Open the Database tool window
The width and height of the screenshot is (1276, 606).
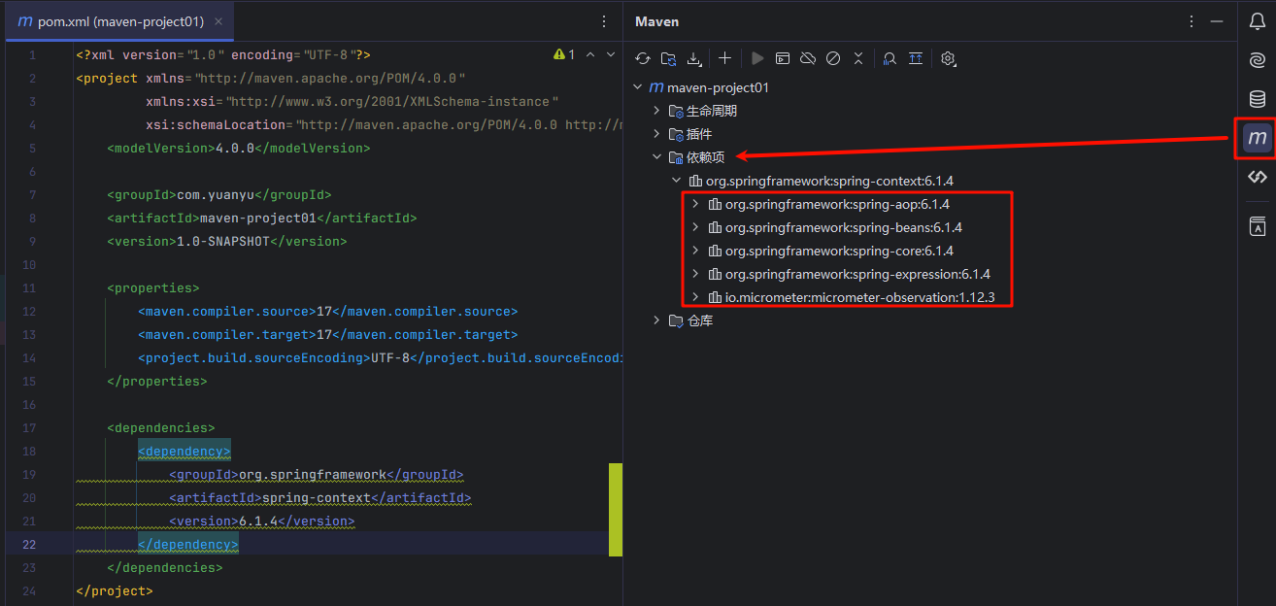point(1257,99)
